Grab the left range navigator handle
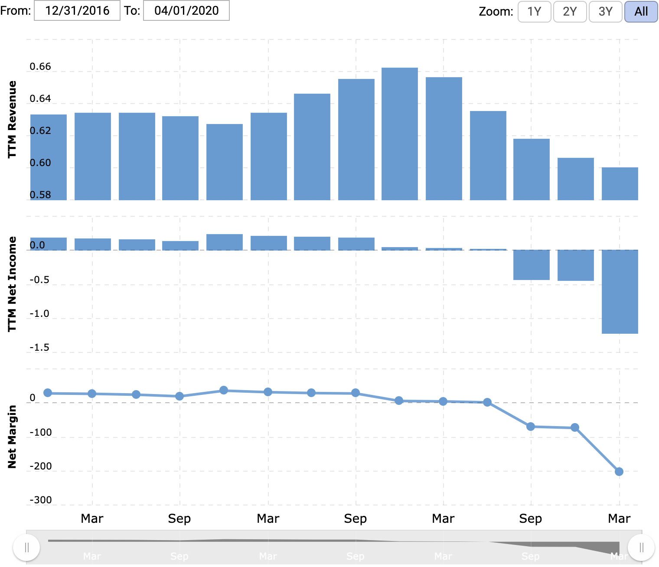The height and width of the screenshot is (567, 659). point(26,547)
